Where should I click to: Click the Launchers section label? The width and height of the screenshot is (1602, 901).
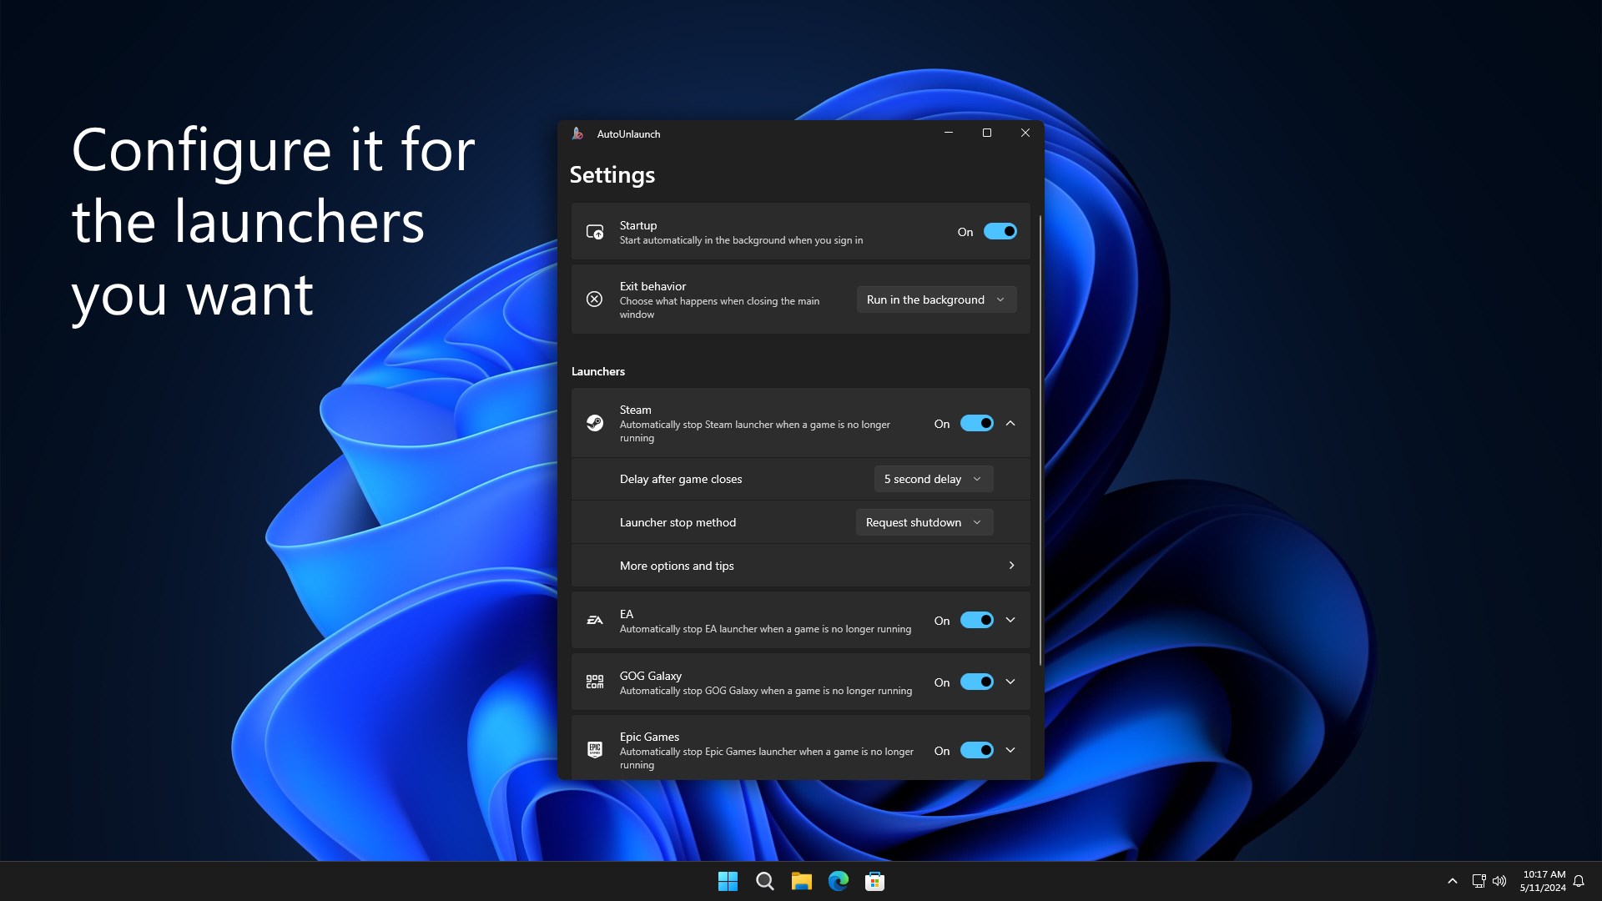[597, 371]
